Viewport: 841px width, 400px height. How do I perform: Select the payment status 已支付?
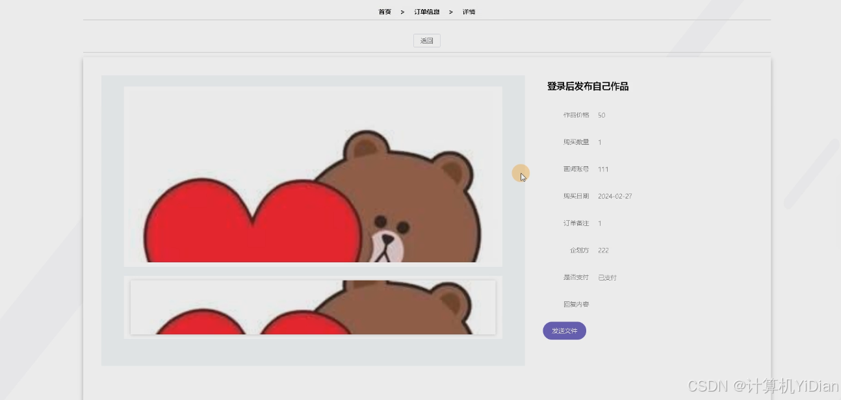(607, 277)
